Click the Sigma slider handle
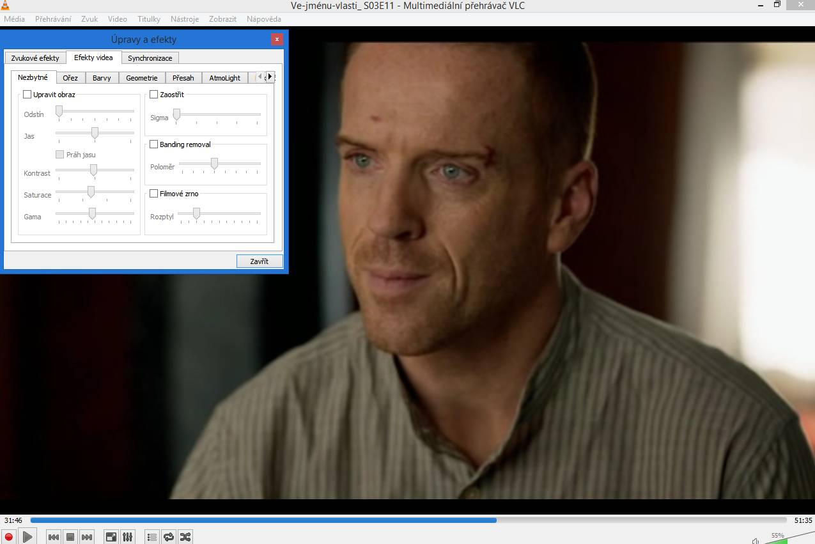 pyautogui.click(x=176, y=114)
